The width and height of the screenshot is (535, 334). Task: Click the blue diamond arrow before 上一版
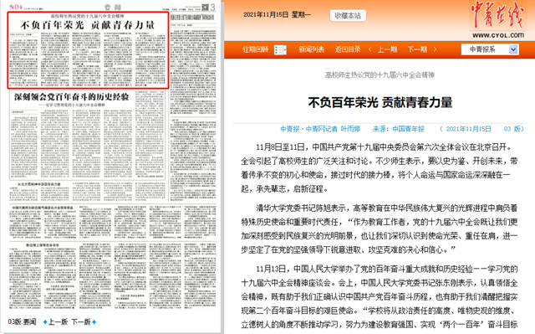click(x=45, y=321)
